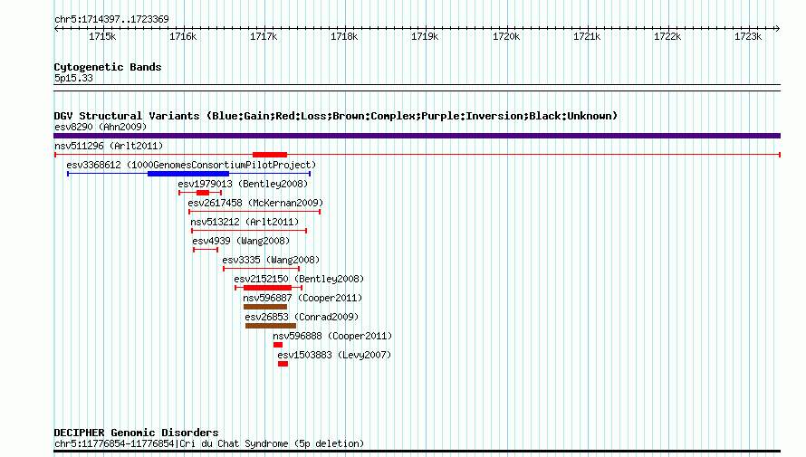Click the DECIPHER Genomic Disorders track title
Screen dimensions: 806x457
(x=136, y=433)
